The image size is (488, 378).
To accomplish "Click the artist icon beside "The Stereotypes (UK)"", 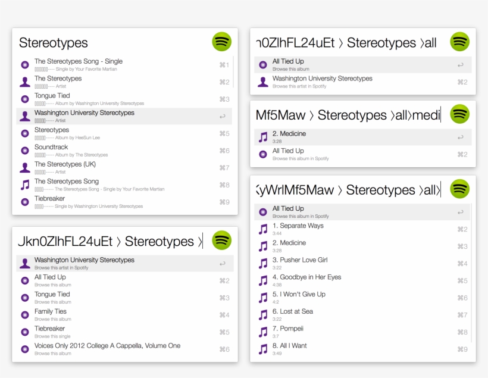I will point(25,168).
